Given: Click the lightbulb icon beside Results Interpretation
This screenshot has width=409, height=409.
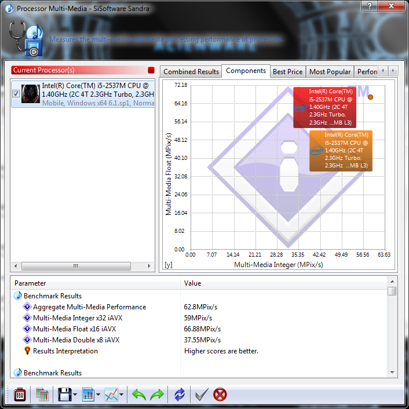Looking at the screenshot, I should pos(27,350).
